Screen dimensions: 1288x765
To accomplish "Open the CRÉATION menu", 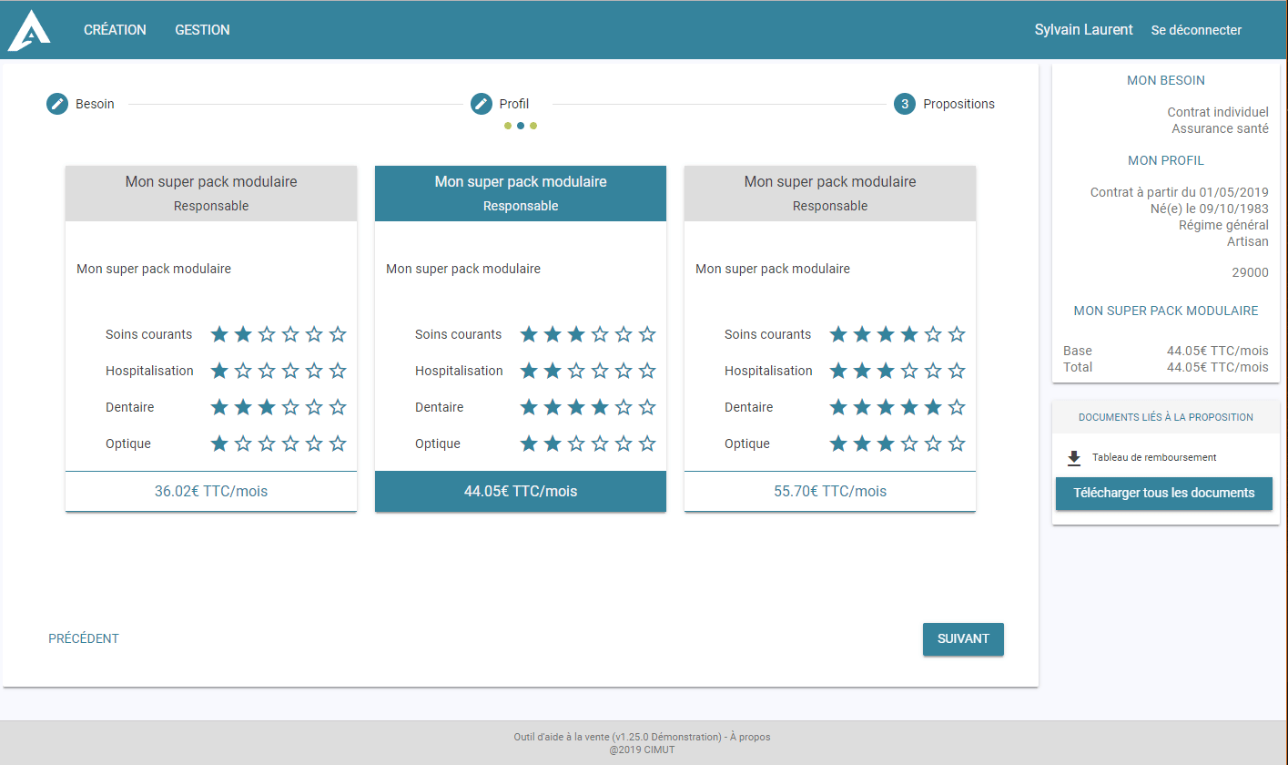I will [x=115, y=29].
